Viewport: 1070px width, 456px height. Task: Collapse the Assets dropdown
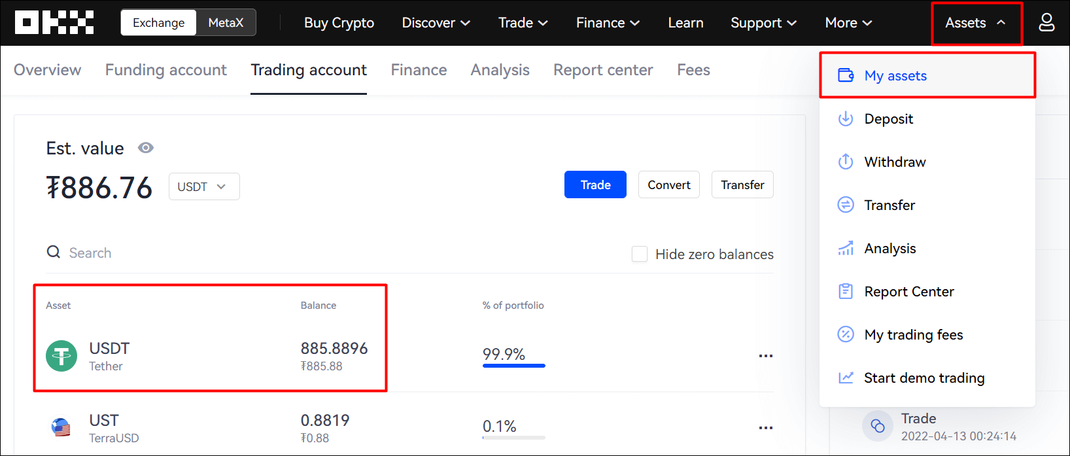pyautogui.click(x=976, y=23)
